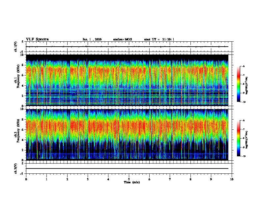
Task: Click the "ch.1(V)" axis label at top
Action: (16, 47)
